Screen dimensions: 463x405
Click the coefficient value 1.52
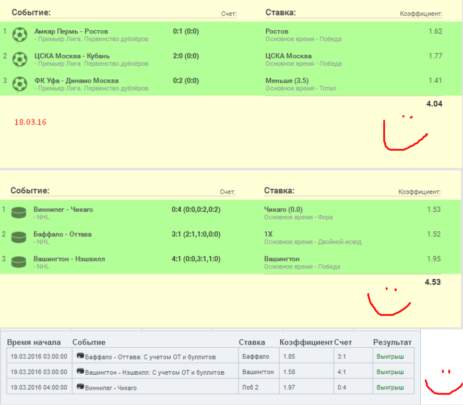(434, 235)
